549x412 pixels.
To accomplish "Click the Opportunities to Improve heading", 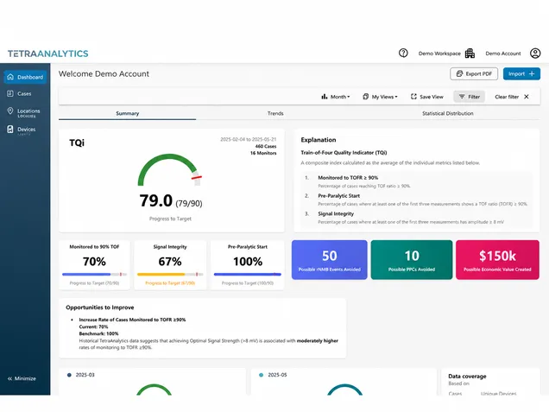I will pyautogui.click(x=100, y=307).
